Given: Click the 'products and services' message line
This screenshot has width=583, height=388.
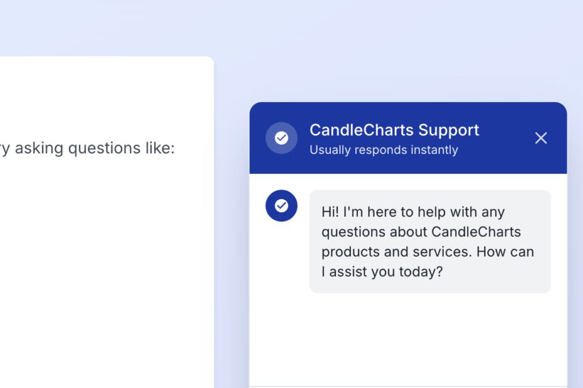Looking at the screenshot, I should coord(428,252).
